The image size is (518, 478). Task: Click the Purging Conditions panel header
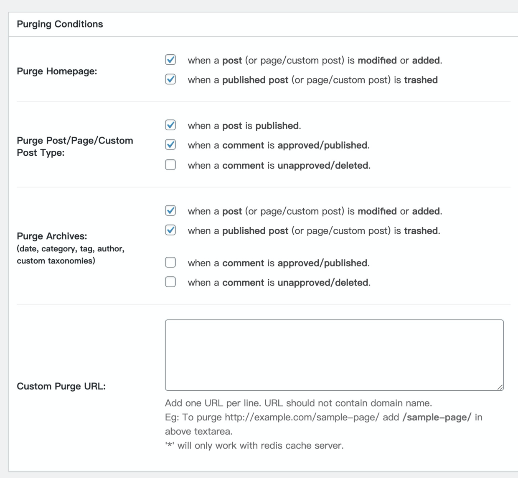(x=60, y=24)
